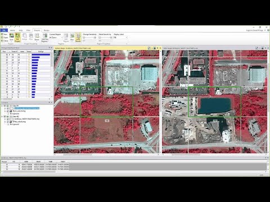Close the Change Likelihood Rank panel
Screen dimensions: 270x202
(x=52, y=48)
